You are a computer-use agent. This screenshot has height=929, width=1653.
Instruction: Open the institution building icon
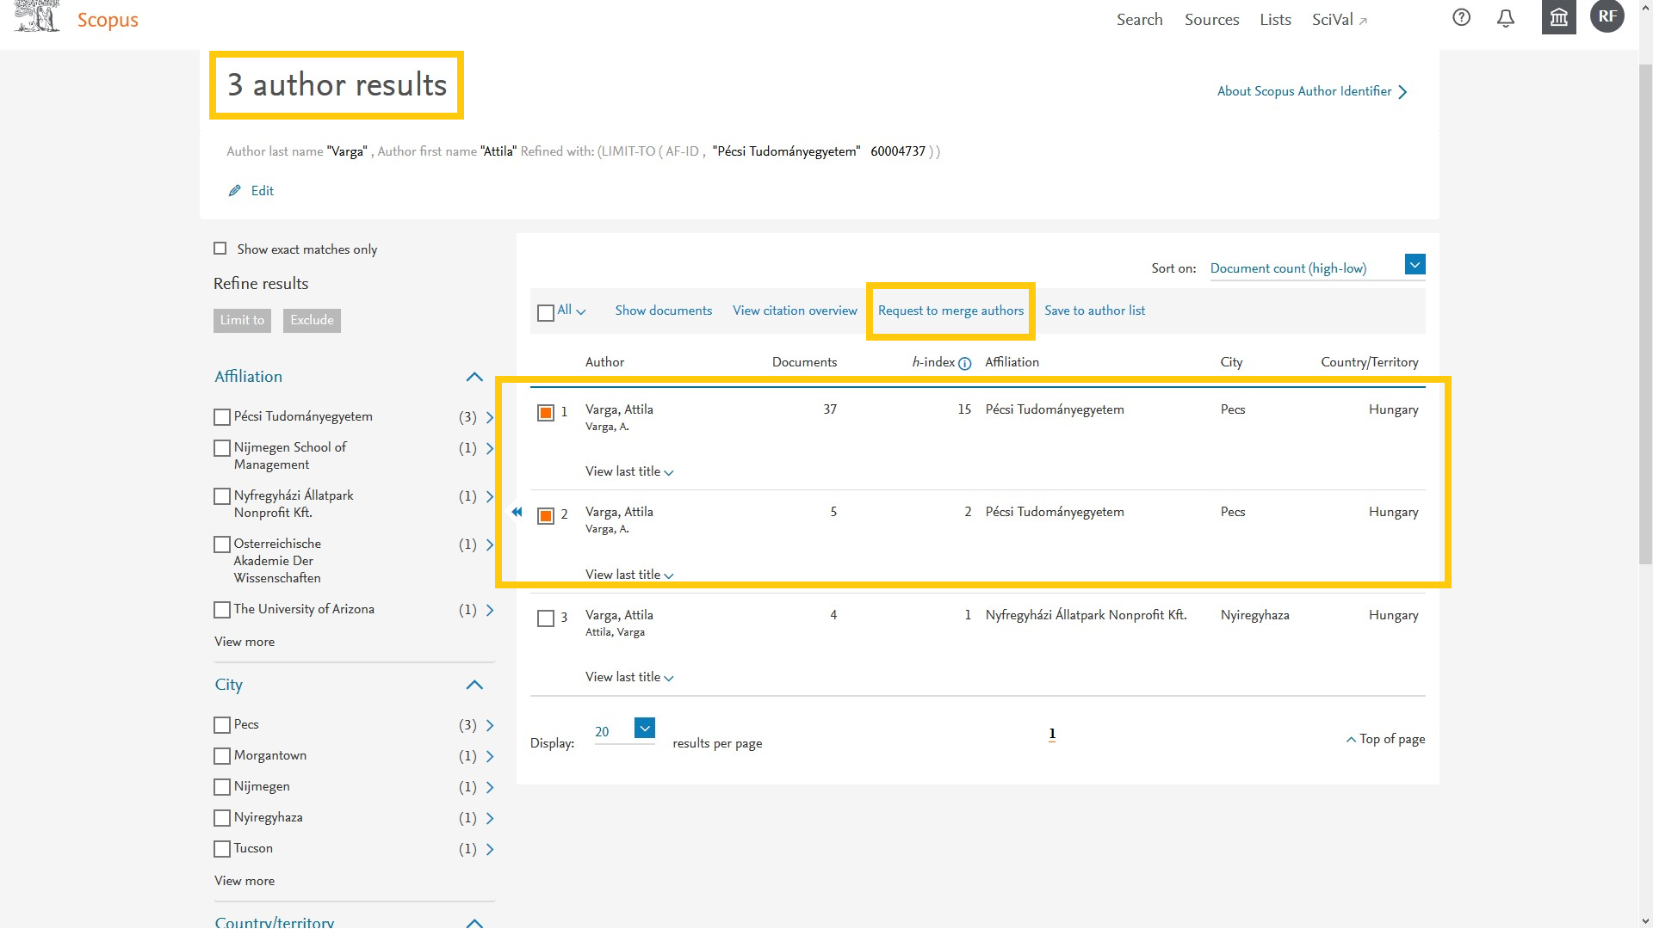tap(1558, 17)
